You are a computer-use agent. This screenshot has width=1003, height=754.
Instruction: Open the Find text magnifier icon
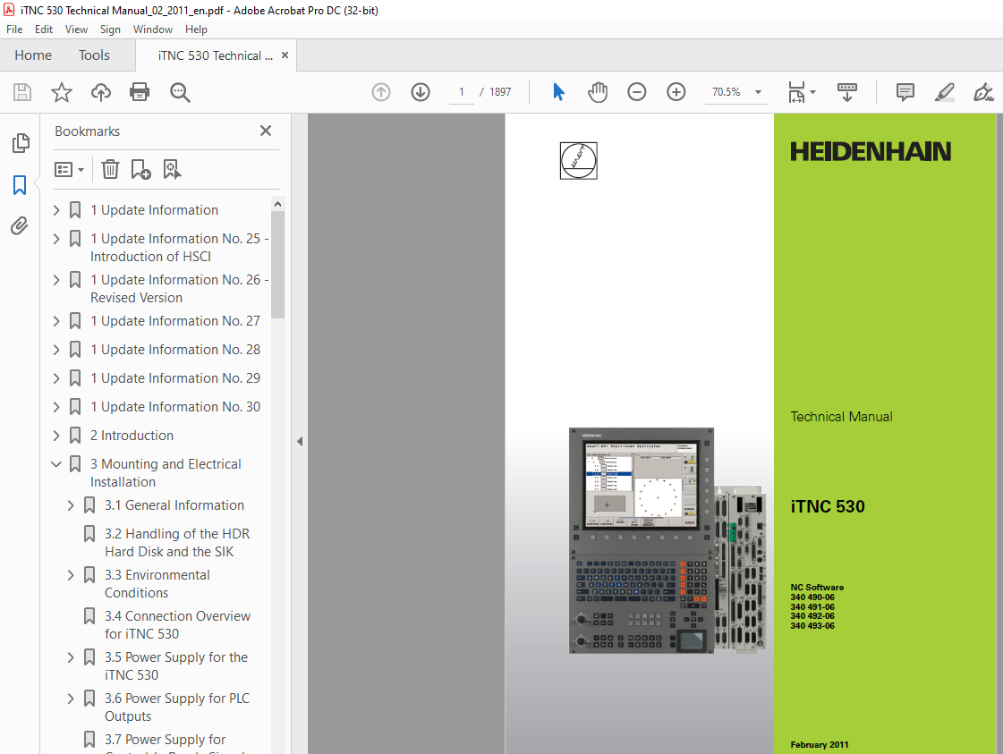click(x=180, y=92)
